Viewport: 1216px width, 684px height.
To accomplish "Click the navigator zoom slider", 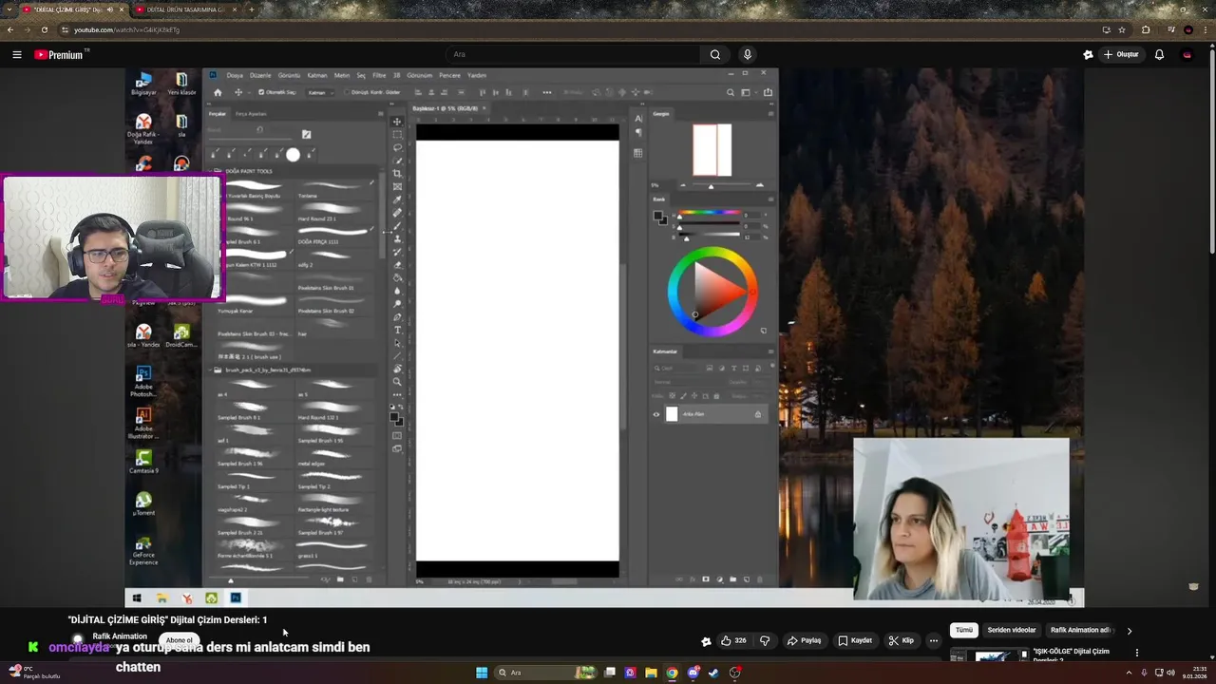I will coord(721,185).
